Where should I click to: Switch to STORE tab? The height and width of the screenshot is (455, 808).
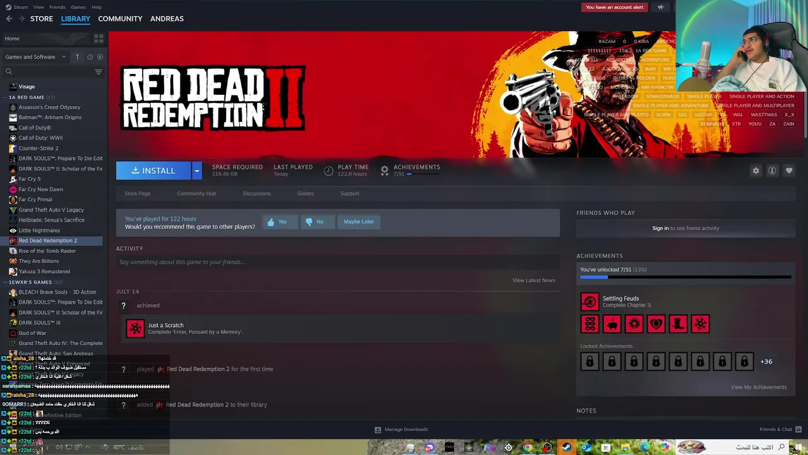[42, 19]
